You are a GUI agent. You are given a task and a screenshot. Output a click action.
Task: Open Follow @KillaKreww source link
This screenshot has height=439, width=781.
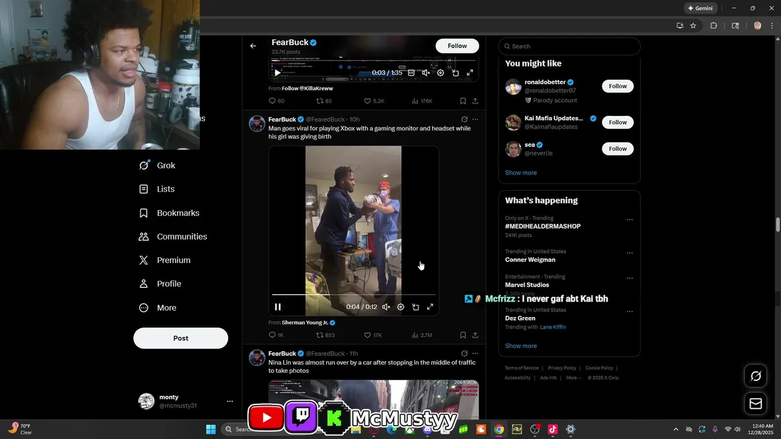(308, 88)
